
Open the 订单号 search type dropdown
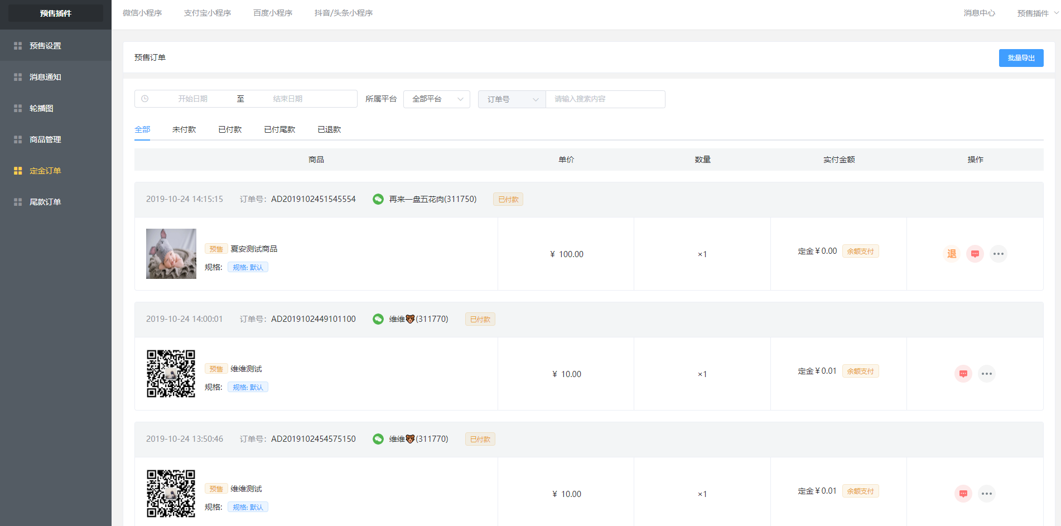tap(512, 99)
